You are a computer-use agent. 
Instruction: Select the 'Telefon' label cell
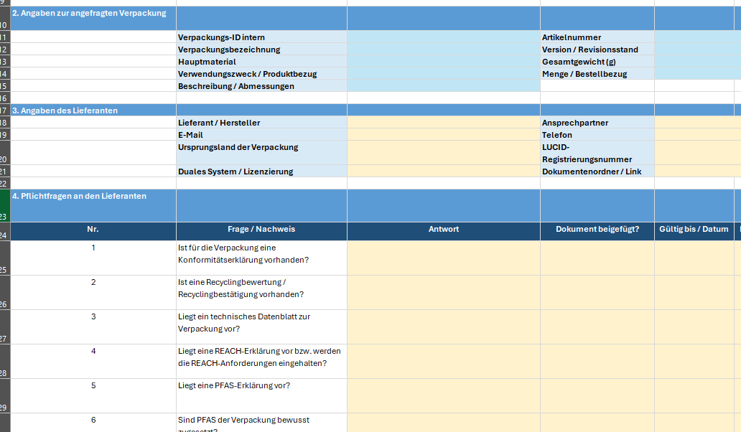[597, 135]
